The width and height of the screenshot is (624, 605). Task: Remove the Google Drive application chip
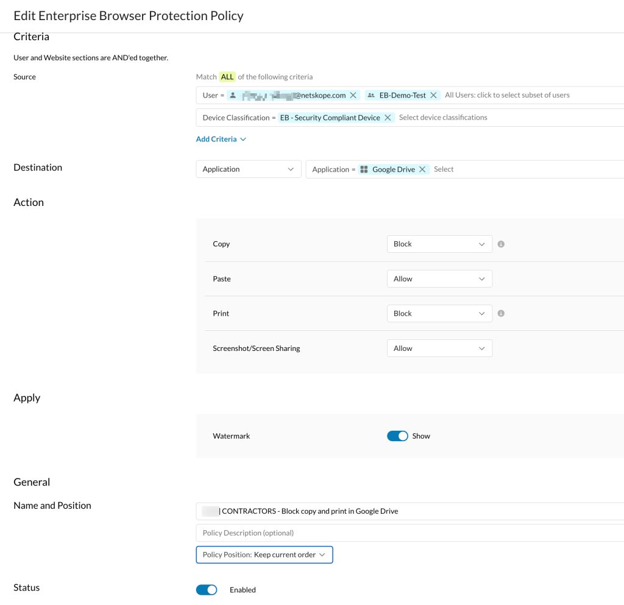[x=422, y=169]
